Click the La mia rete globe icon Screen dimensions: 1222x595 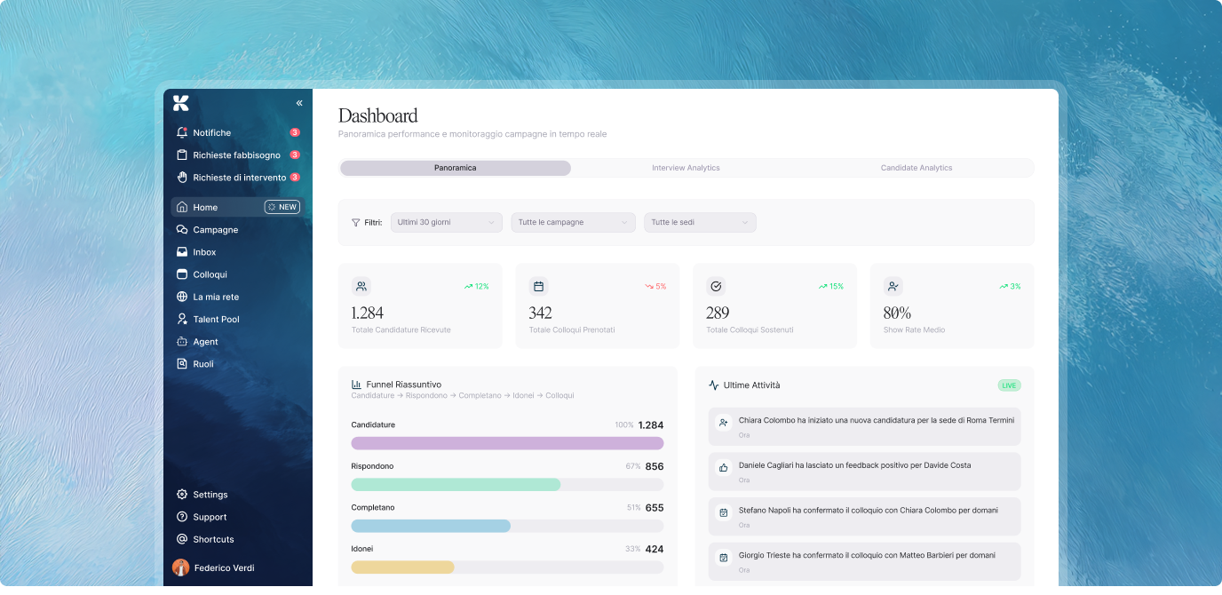coord(182,297)
